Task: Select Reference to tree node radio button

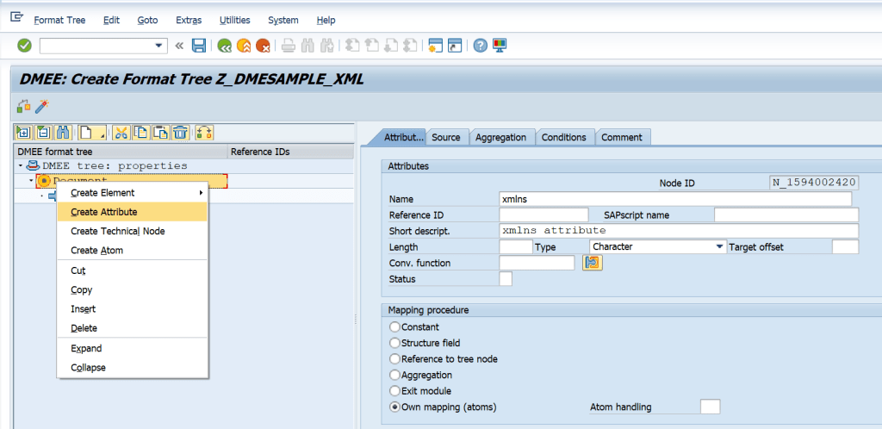Action: [x=394, y=358]
